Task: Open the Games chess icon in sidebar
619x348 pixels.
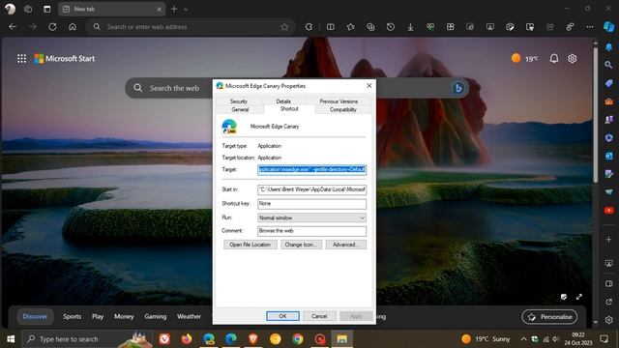Action: [x=608, y=120]
